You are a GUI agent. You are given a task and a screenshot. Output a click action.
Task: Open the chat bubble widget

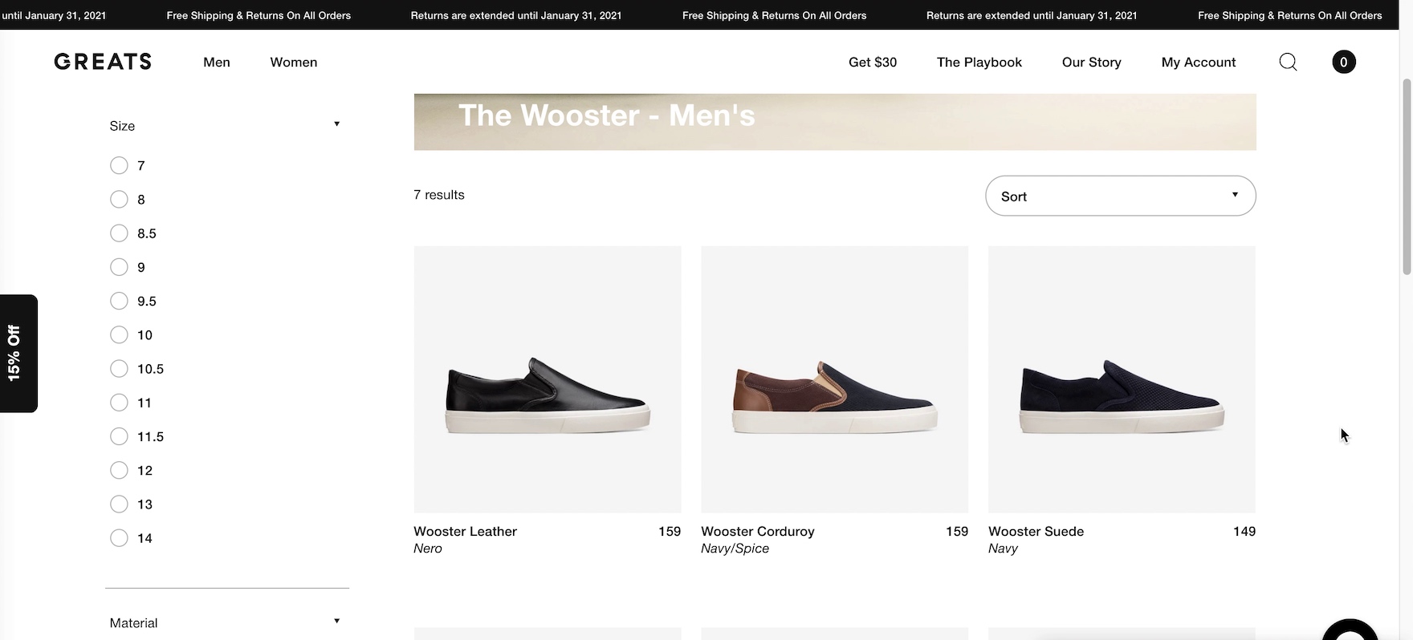pos(1350,632)
